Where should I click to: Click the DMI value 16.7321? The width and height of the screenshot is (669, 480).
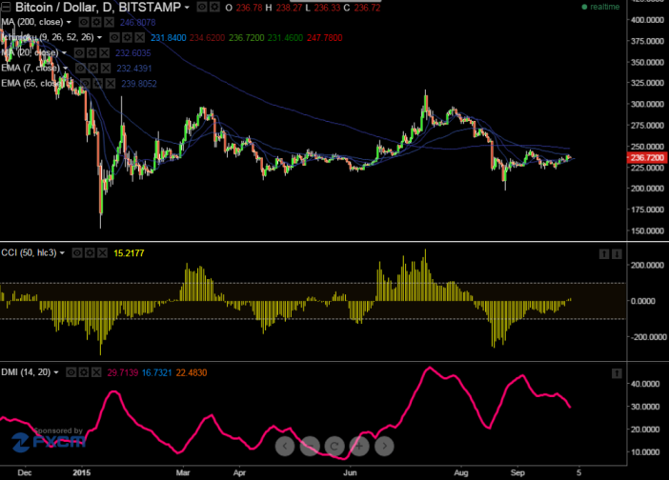(156, 373)
